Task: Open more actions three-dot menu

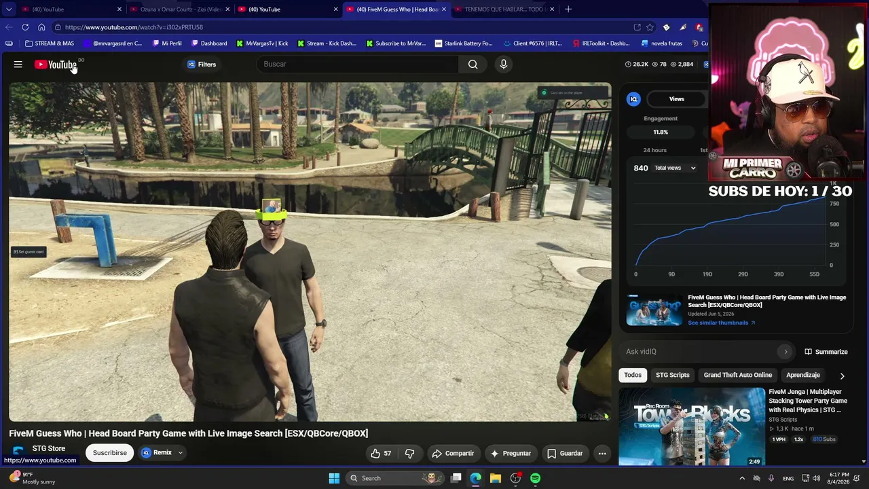Action: point(602,454)
